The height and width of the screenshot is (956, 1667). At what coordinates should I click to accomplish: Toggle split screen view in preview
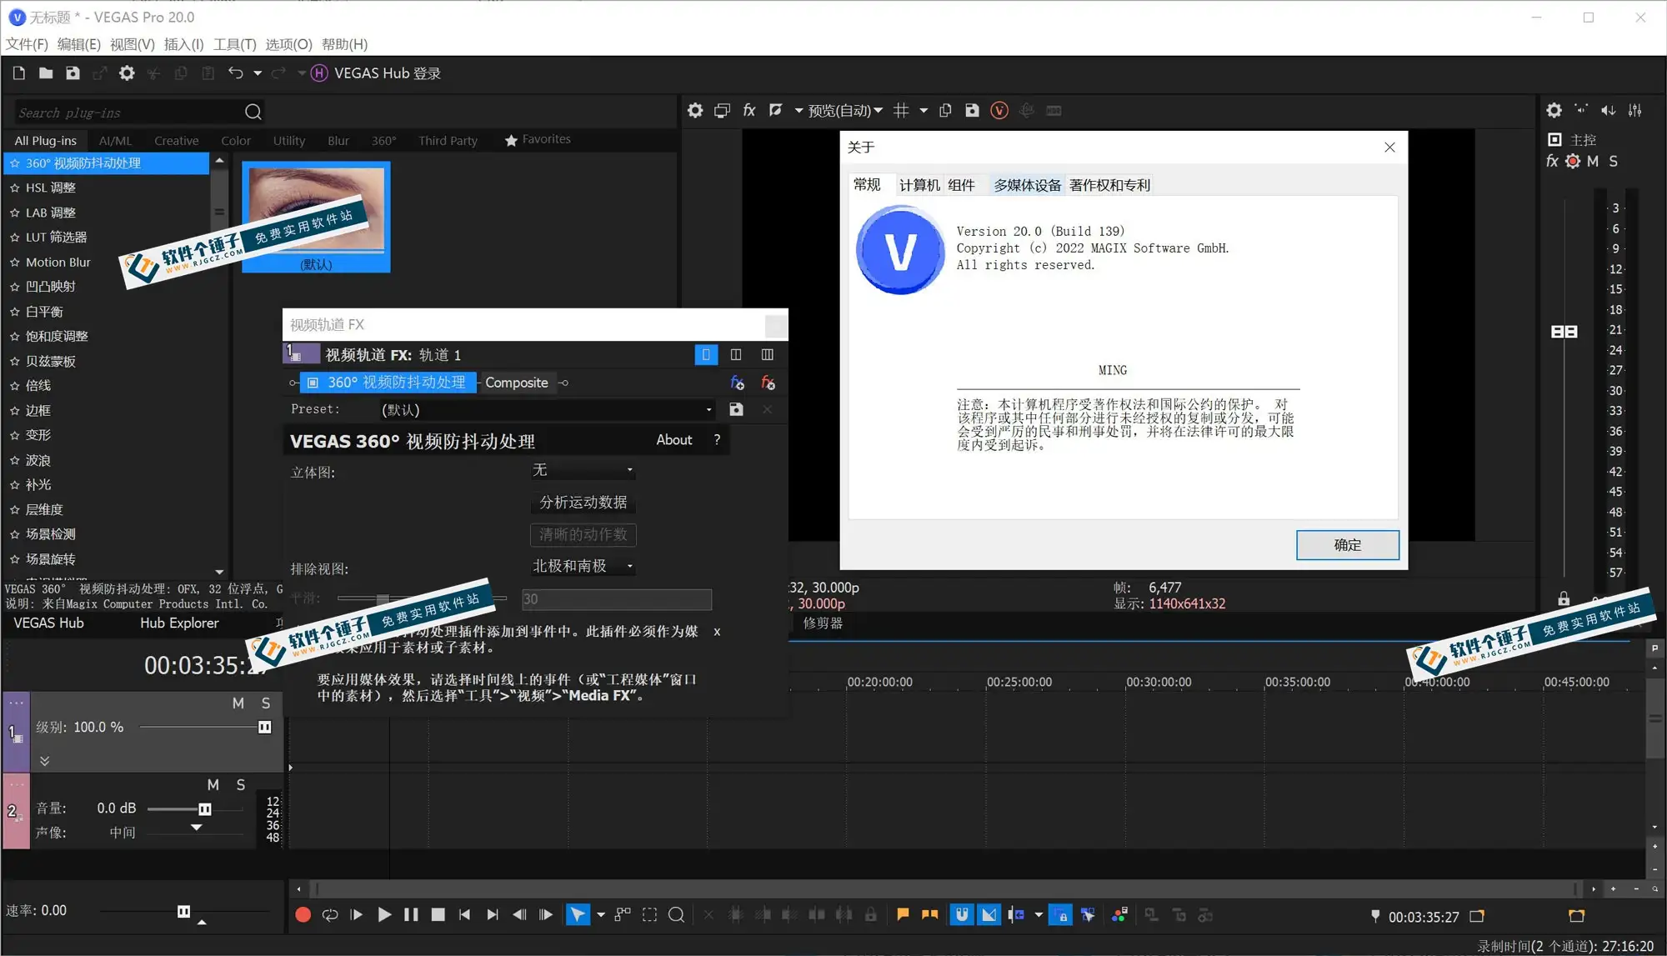[x=776, y=110]
